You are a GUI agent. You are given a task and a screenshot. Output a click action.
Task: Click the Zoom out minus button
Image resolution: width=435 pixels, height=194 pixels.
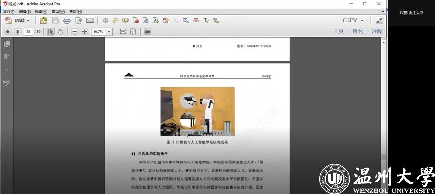coord(74,32)
